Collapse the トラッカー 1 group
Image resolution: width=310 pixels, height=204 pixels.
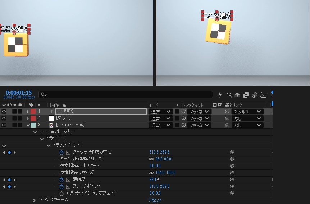tap(42, 139)
